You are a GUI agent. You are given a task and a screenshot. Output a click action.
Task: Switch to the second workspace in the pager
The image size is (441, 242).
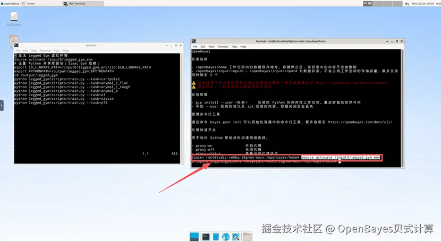click(x=377, y=4)
